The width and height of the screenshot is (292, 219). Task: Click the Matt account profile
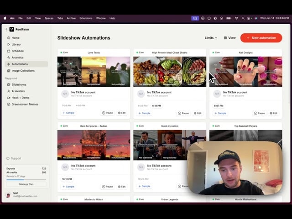tap(22, 195)
